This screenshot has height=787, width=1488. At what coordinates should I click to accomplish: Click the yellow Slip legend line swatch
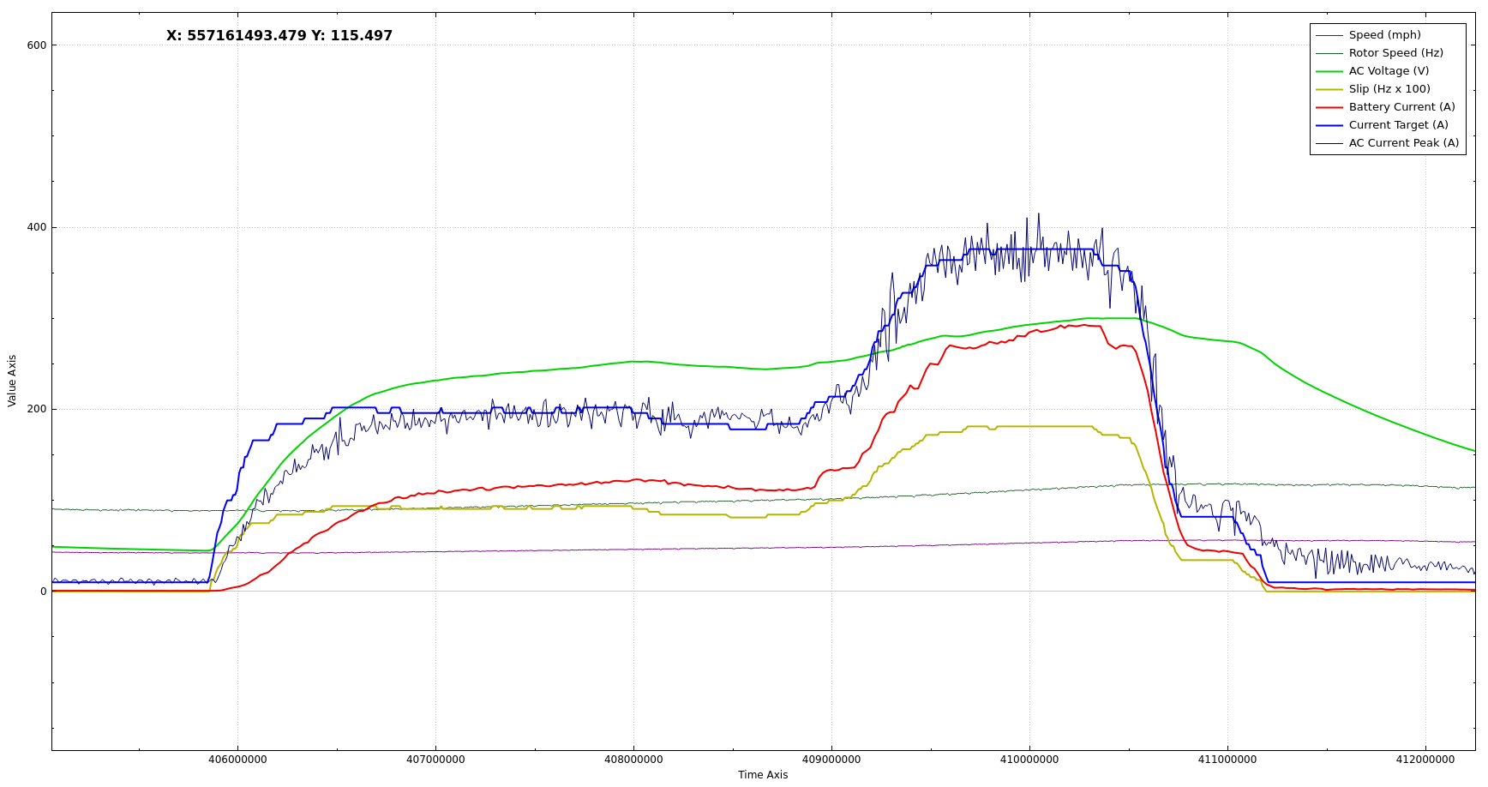click(1329, 89)
